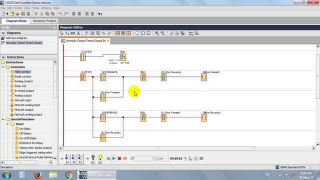Select Off-Delay timer instruction
320x180 pixels.
point(25,133)
